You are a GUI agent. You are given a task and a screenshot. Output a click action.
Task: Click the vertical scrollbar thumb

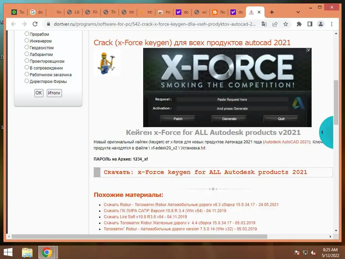336,103
